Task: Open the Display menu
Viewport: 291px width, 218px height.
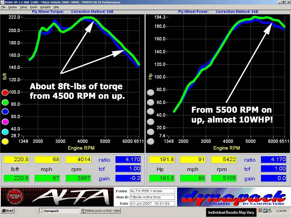Action: pyautogui.click(x=13, y=7)
